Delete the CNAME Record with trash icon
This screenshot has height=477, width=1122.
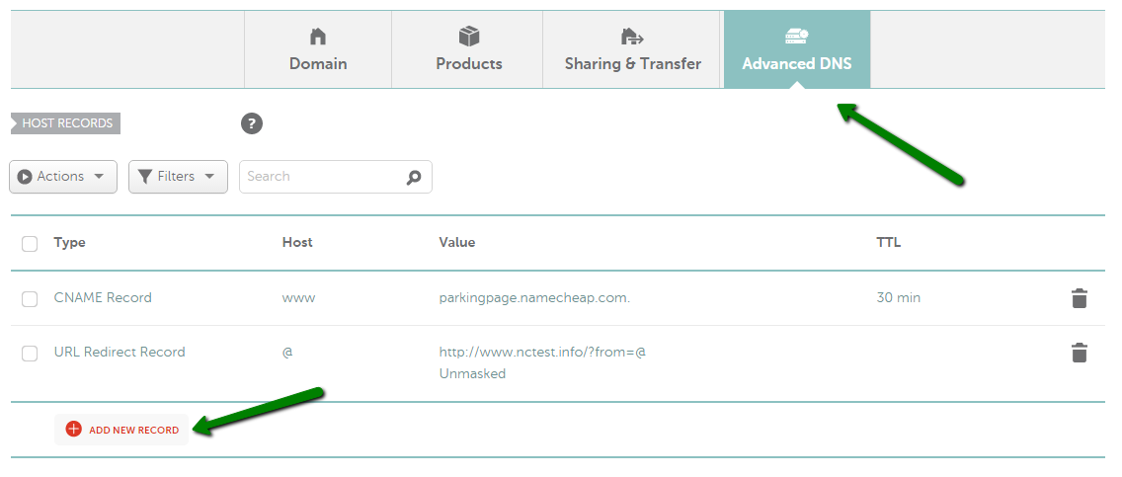[1080, 298]
